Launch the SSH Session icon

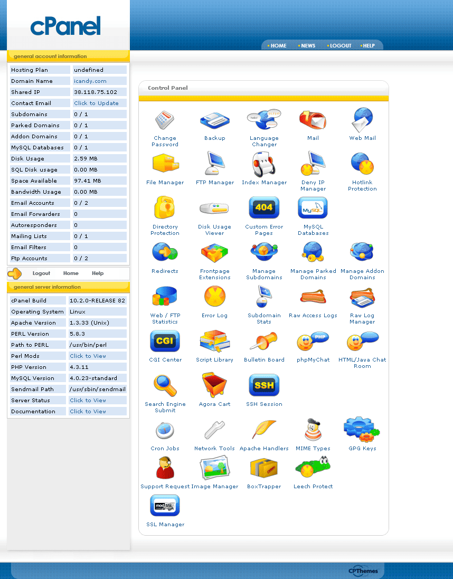pos(264,385)
